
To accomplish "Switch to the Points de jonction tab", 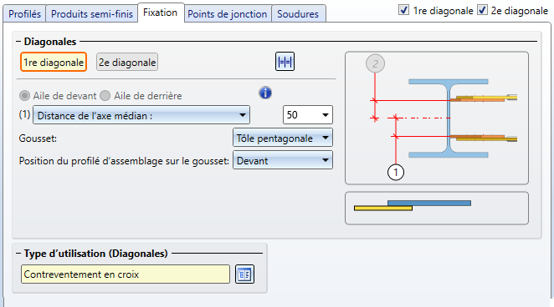I will (228, 13).
